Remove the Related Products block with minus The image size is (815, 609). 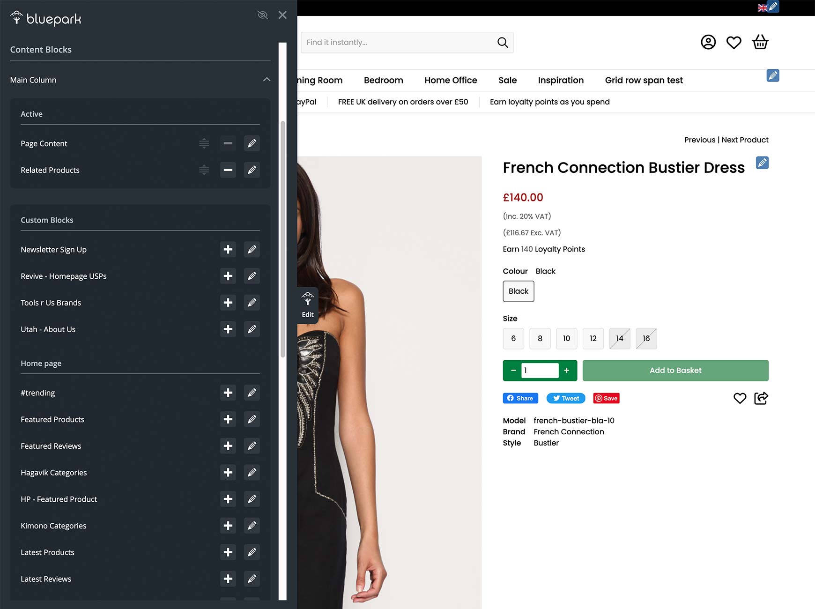tap(228, 170)
